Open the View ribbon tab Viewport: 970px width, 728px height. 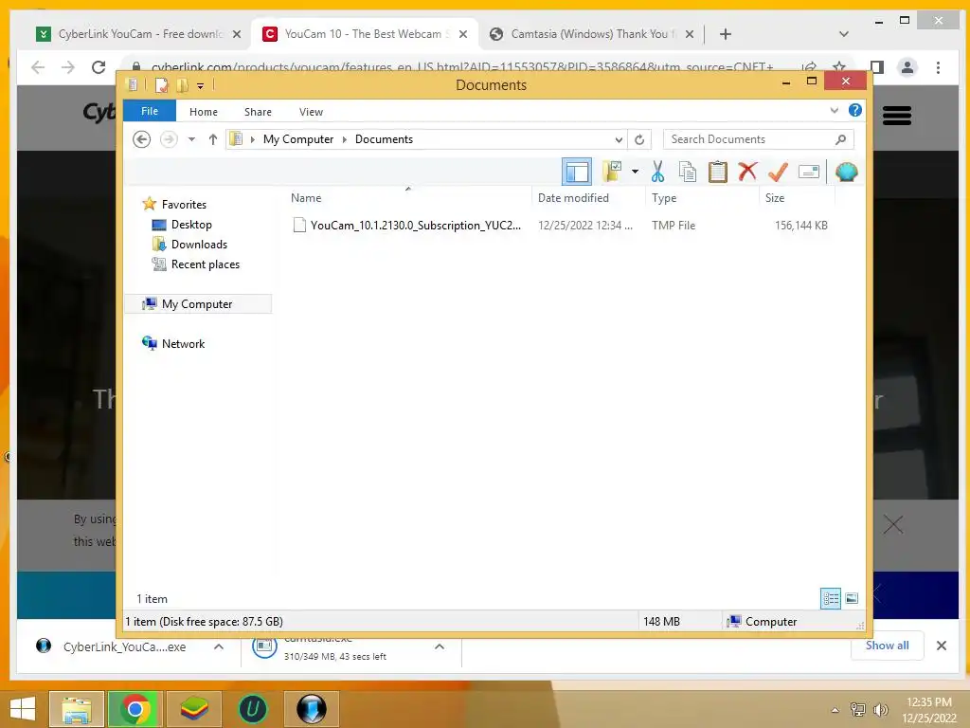pos(311,112)
